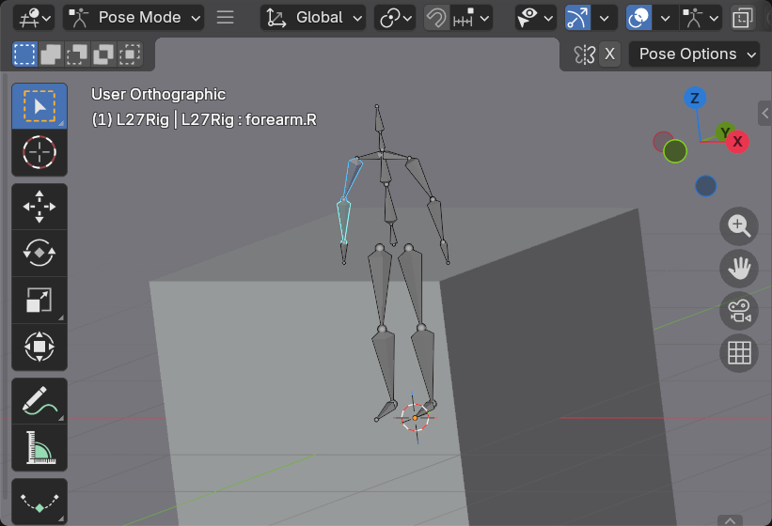Screen dimensions: 772x526
Task: Select the Move tool
Action: point(39,207)
